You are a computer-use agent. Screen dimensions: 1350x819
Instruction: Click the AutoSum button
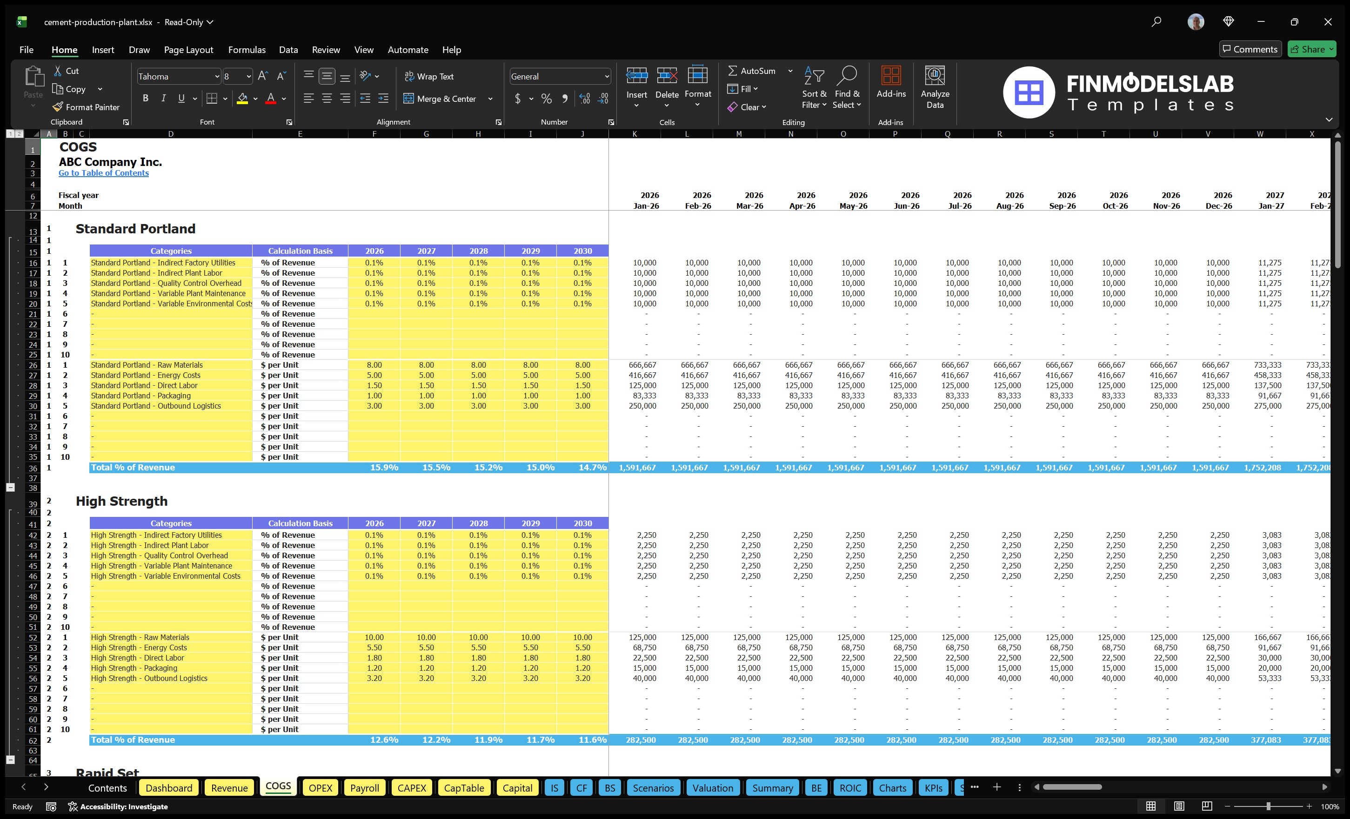coord(752,71)
